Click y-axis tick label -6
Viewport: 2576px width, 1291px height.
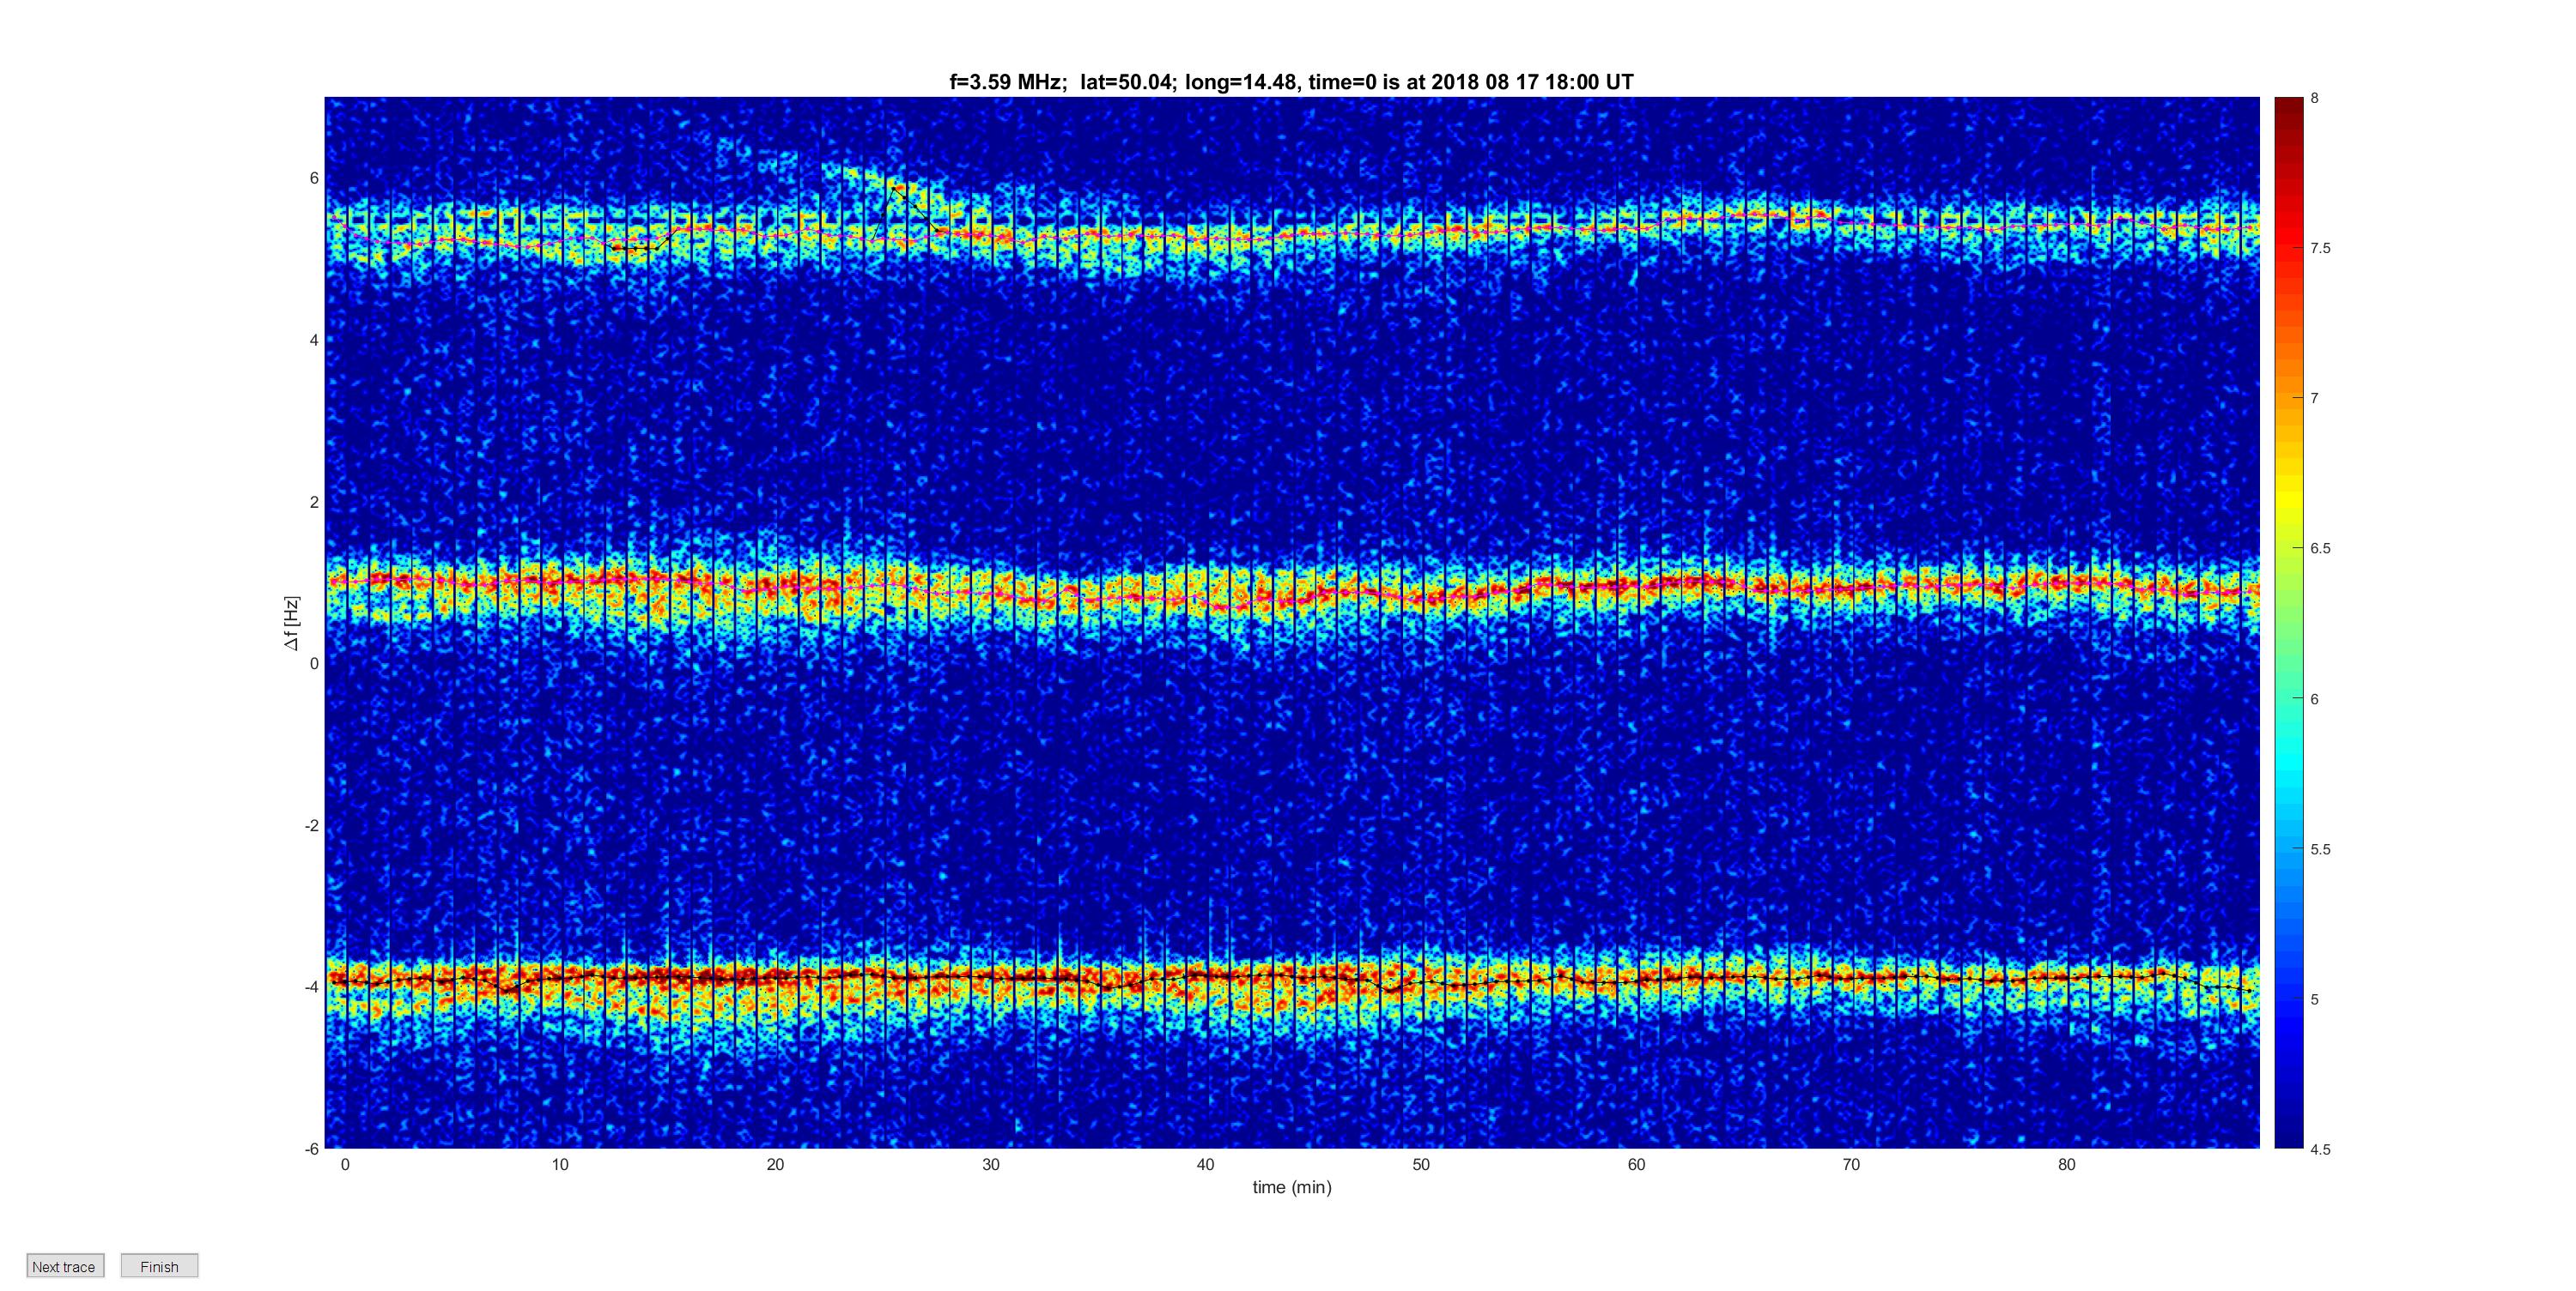click(x=312, y=1149)
